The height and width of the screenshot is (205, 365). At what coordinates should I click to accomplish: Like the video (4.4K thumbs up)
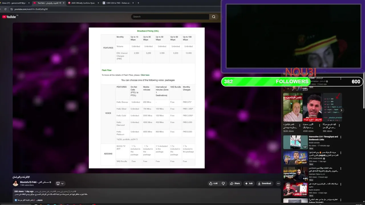(x=214, y=183)
